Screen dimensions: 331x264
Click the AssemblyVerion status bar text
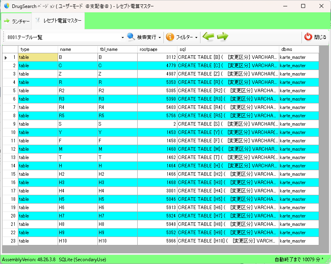point(29,260)
